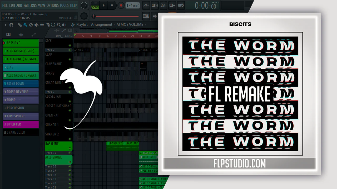
Task: Mute the KICK track
Action: point(70,46)
